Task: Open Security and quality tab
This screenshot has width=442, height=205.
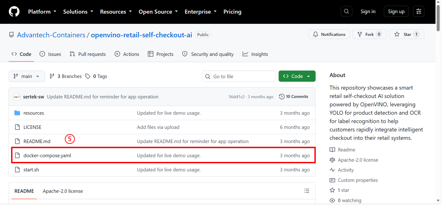Action: 208,54
